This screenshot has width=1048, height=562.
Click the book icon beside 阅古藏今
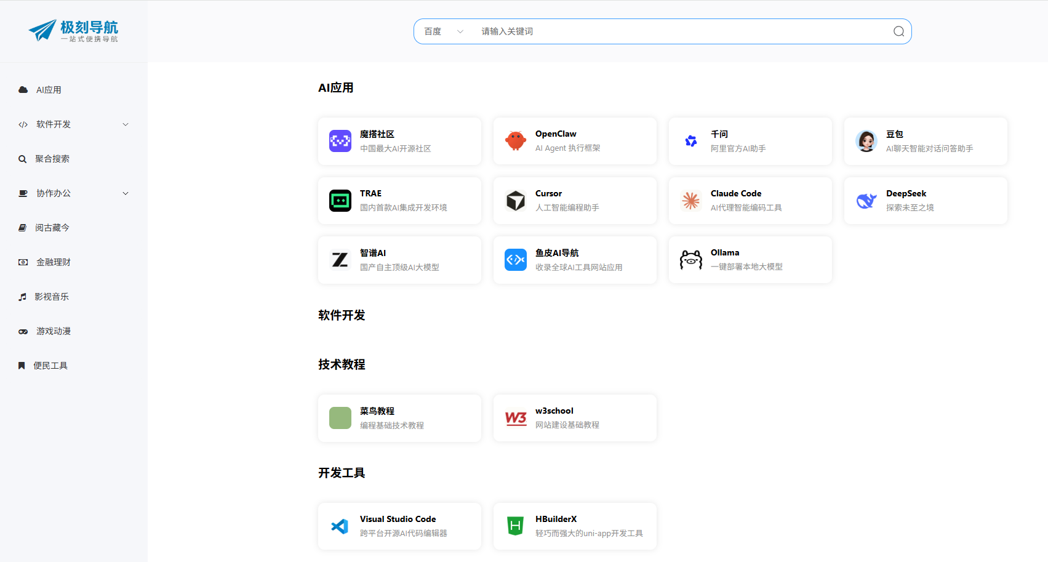pyautogui.click(x=23, y=228)
